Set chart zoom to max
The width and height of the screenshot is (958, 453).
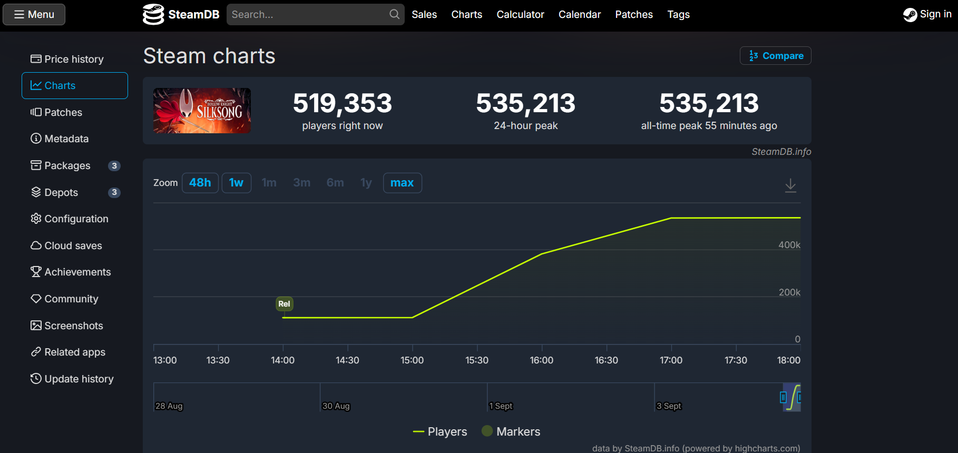coord(402,183)
